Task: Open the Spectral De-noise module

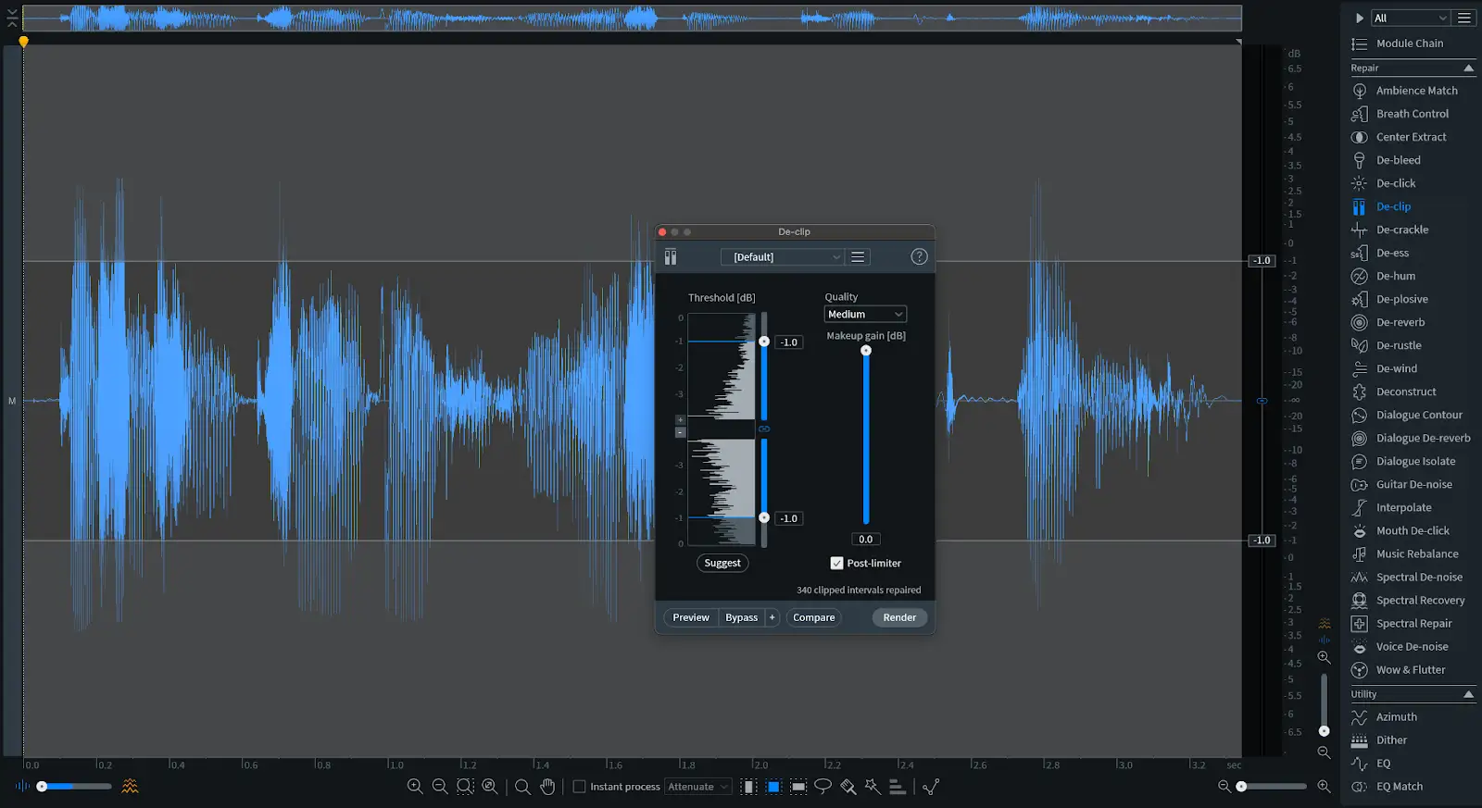Action: tap(1419, 578)
